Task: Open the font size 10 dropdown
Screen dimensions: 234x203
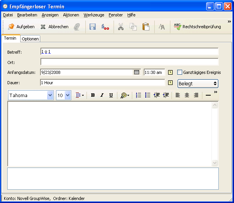Action: pos(68,95)
